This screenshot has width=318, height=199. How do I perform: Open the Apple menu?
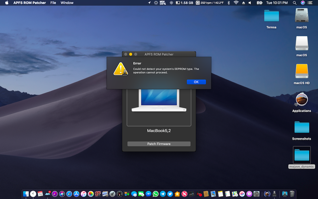[7, 2]
